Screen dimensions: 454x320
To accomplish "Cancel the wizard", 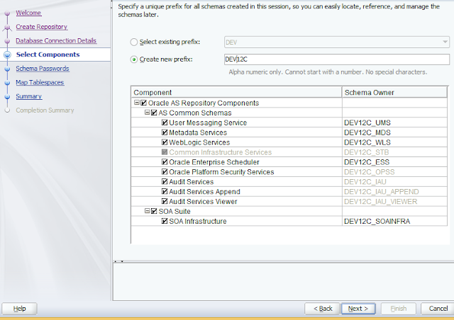I will 438,309.
